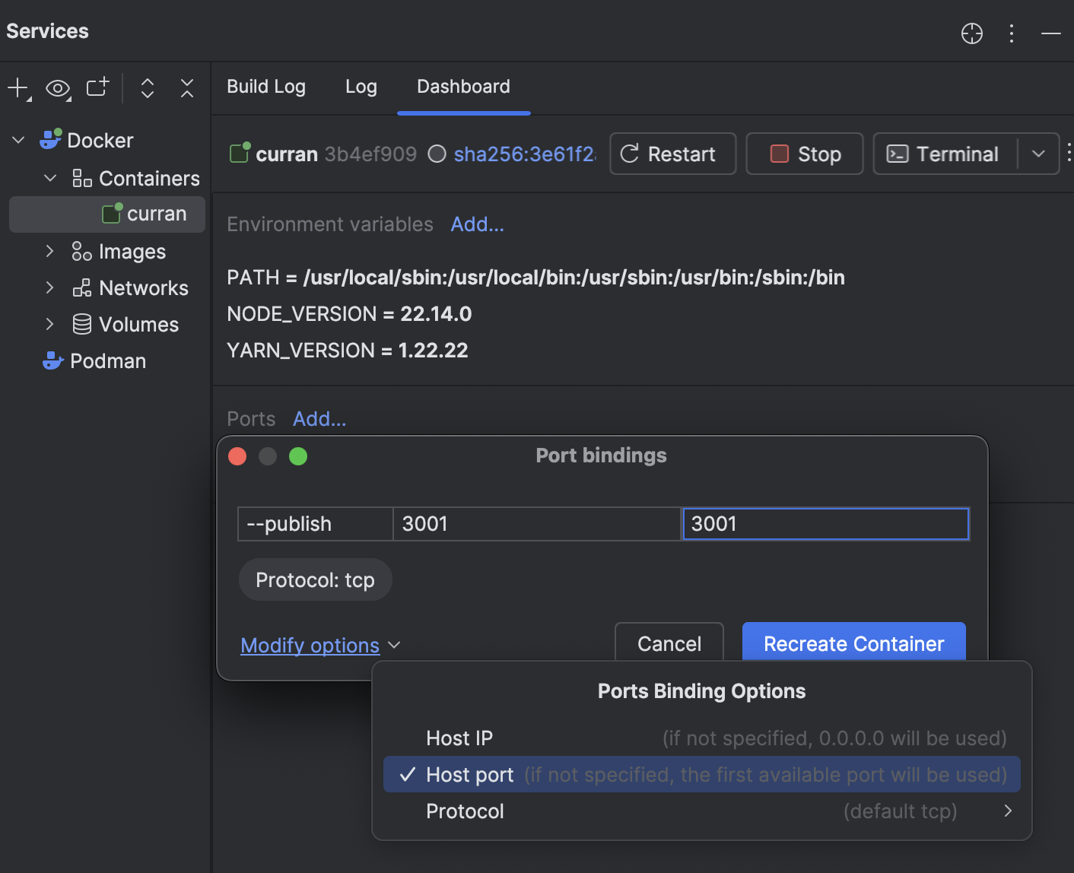Open the Docker whale node icon
The image size is (1074, 873).
point(50,139)
